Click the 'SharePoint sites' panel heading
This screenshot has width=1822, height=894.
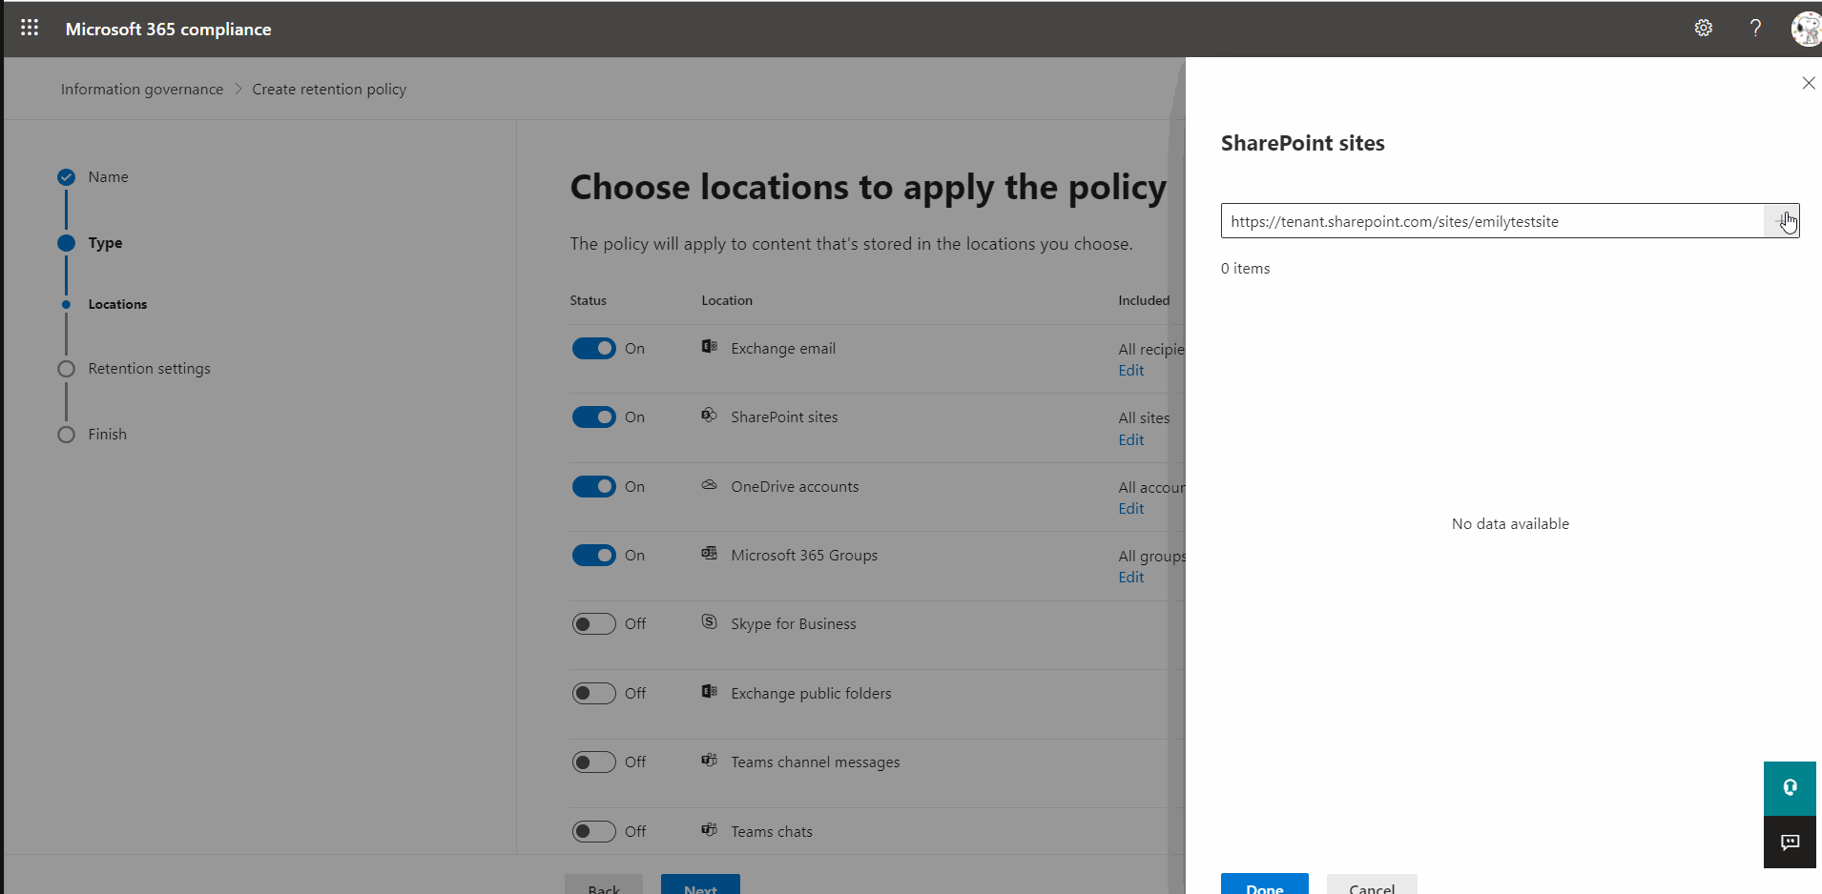pos(1302,143)
